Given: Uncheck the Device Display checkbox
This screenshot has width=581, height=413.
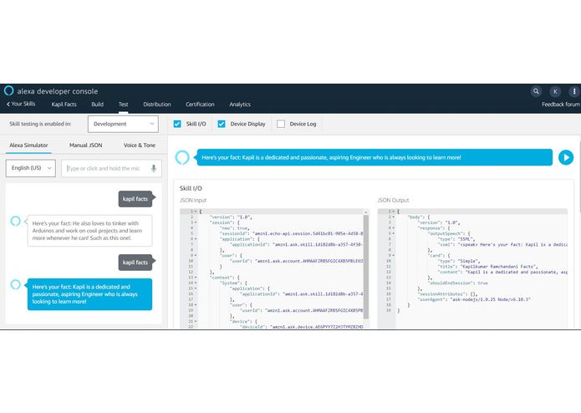Looking at the screenshot, I should (222, 124).
